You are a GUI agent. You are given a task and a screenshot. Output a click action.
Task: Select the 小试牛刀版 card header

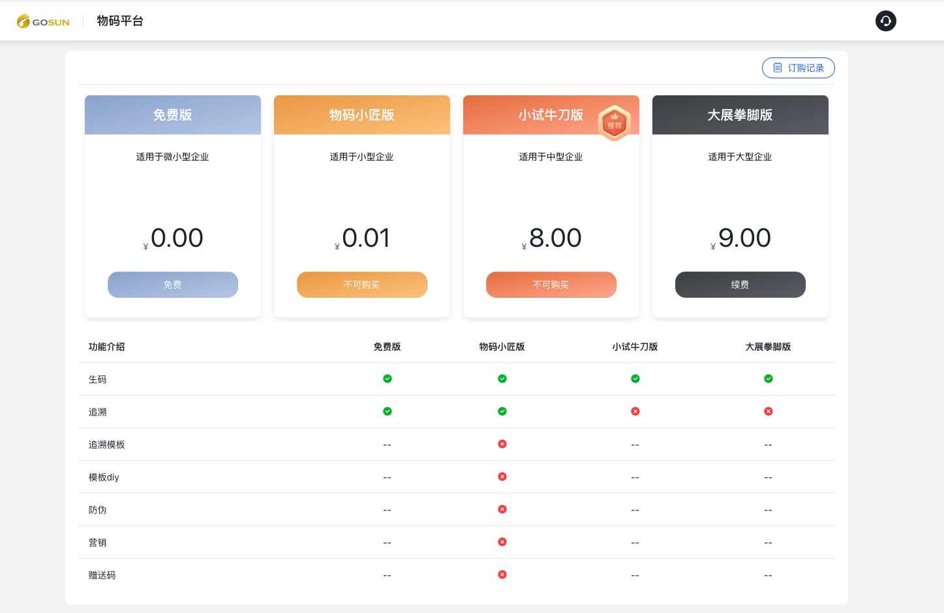point(551,115)
